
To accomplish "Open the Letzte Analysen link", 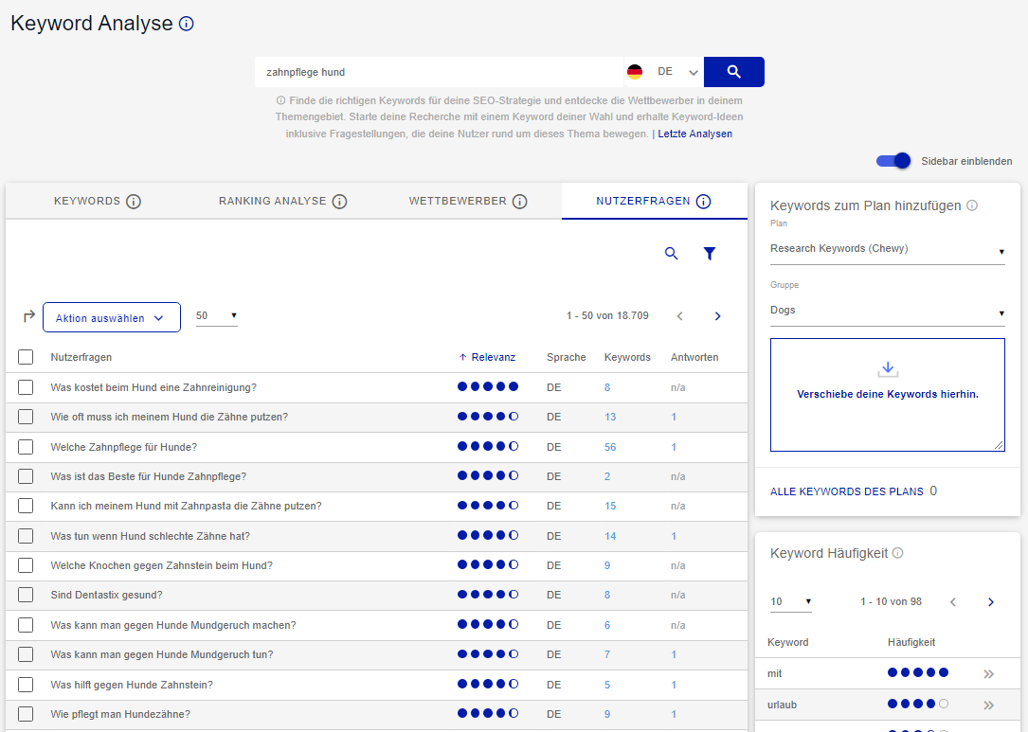I will (x=694, y=134).
